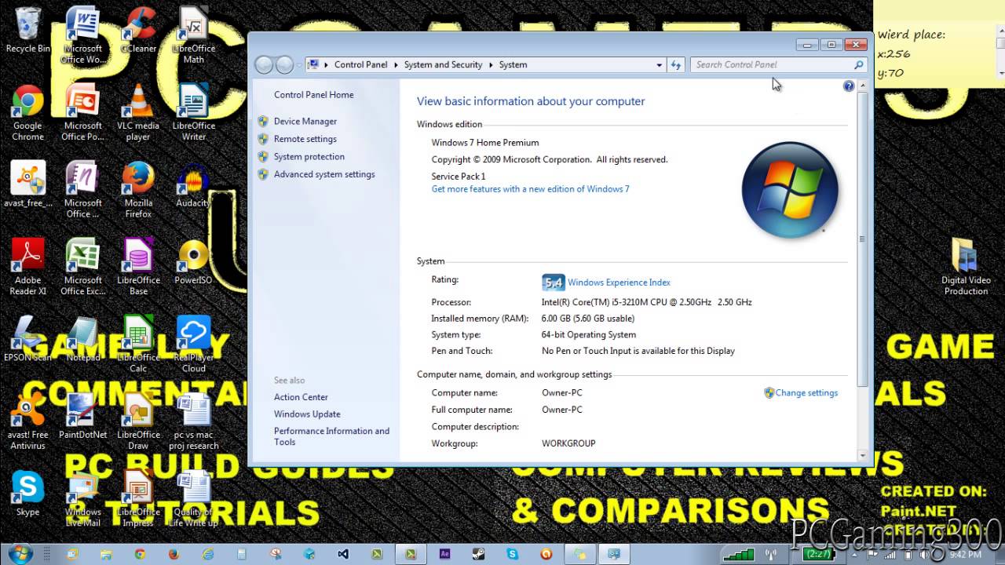This screenshot has height=565, width=1005.
Task: Click System in the breadcrumb path
Action: tap(513, 65)
